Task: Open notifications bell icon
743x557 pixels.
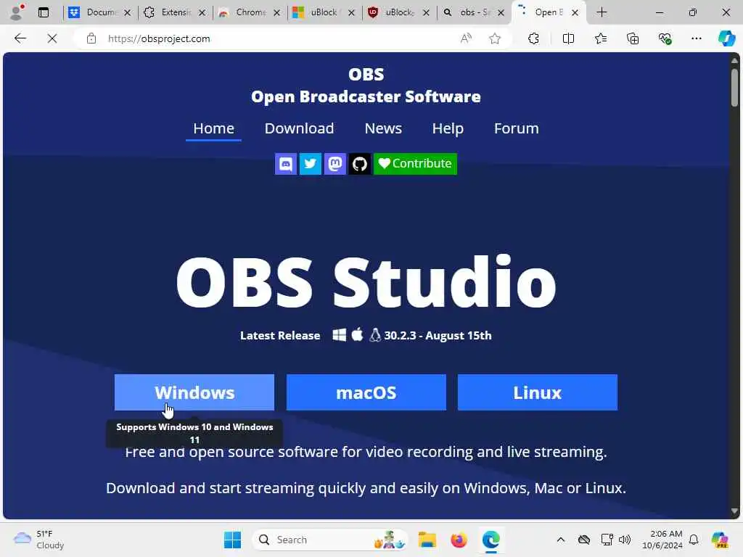Action: coord(694,540)
